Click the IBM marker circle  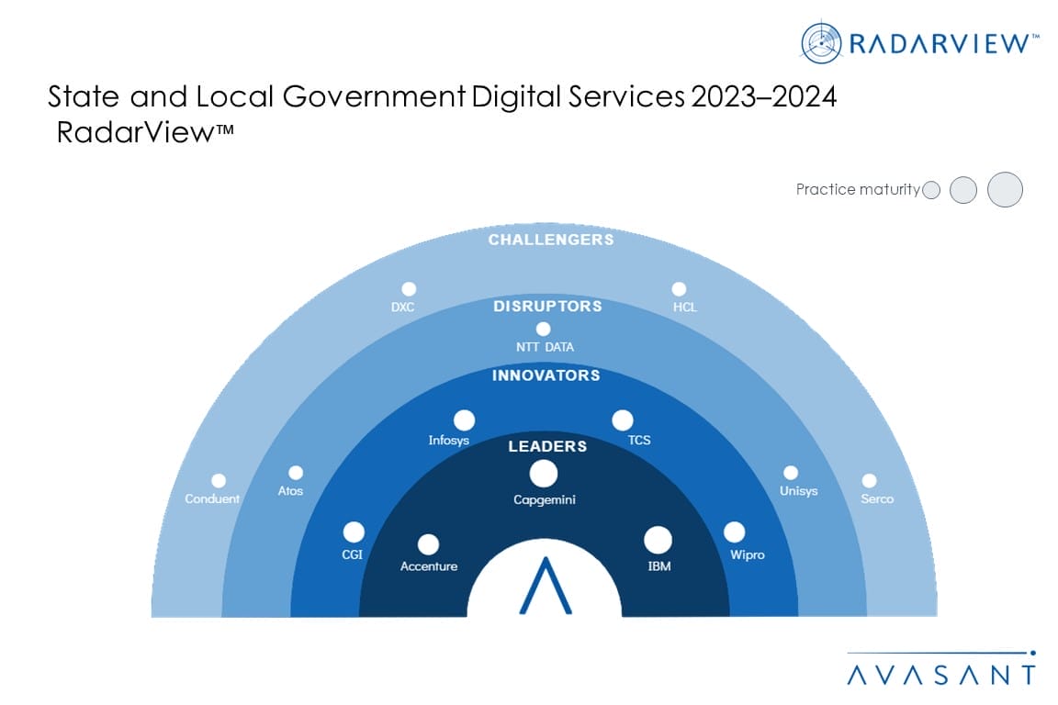[x=658, y=540]
